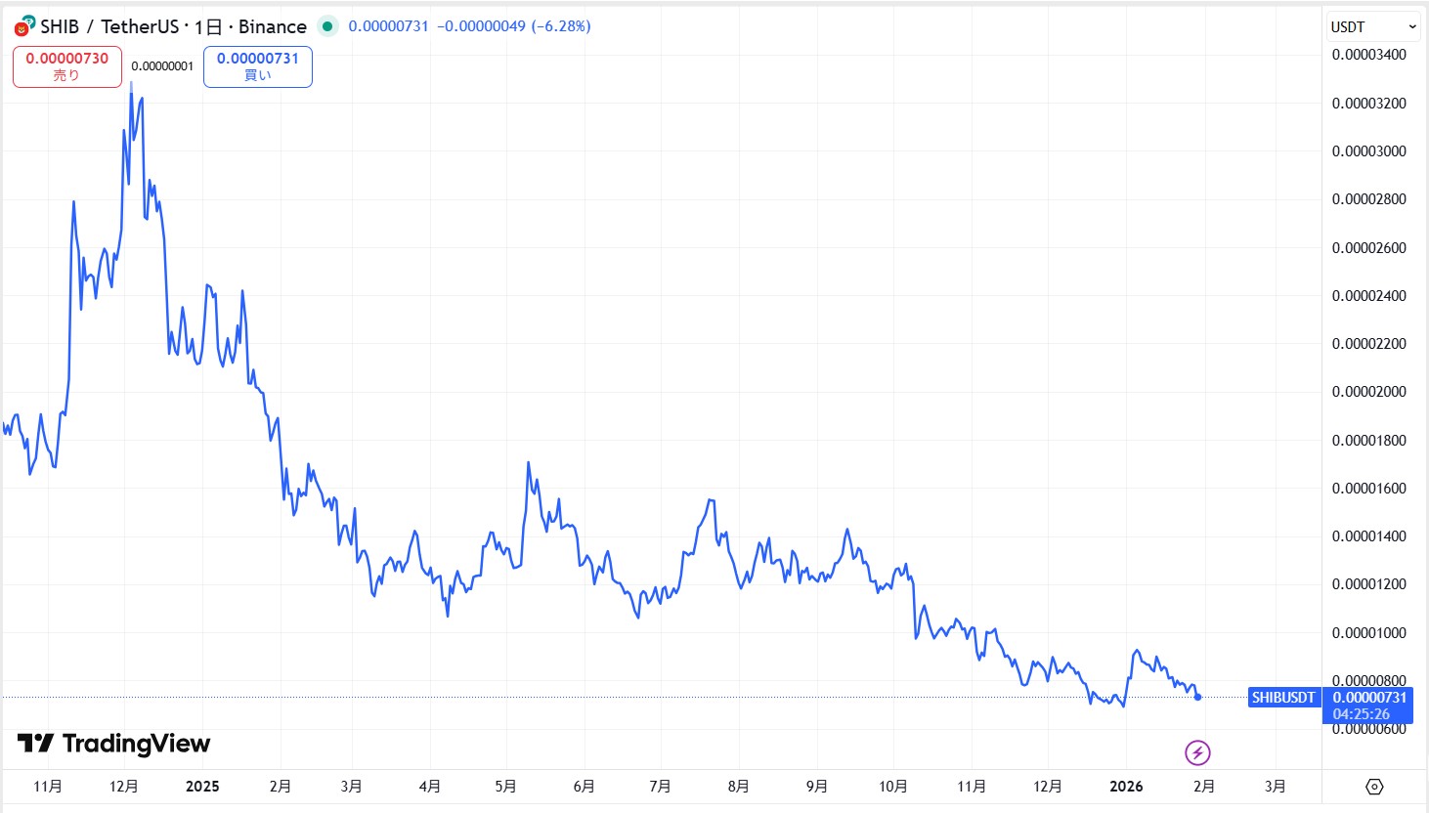This screenshot has width=1429, height=813.
Task: Toggle the 買い (buy) price button
Action: pos(257,65)
